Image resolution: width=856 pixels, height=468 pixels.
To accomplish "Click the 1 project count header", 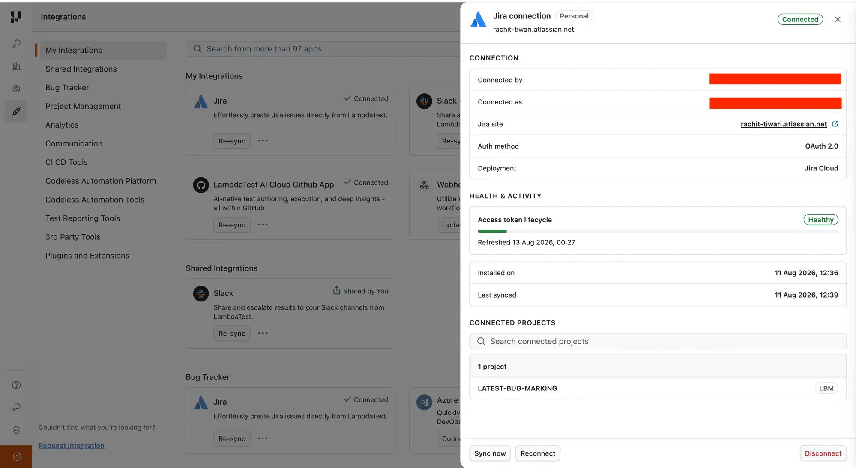I will click(658, 367).
